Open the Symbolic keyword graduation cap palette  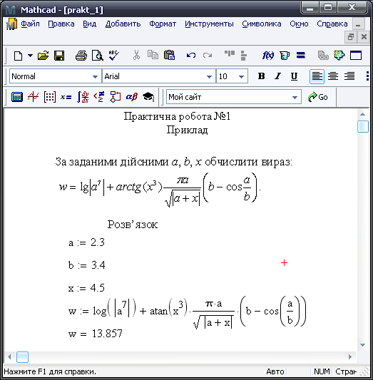[148, 97]
